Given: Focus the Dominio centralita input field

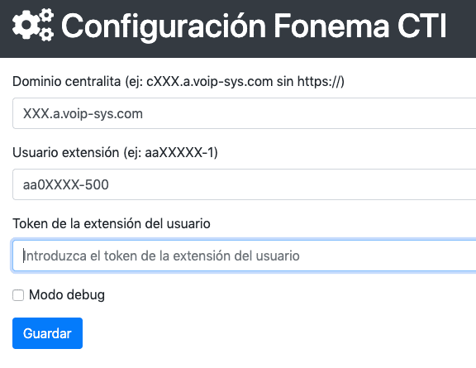Looking at the screenshot, I should pos(244,113).
